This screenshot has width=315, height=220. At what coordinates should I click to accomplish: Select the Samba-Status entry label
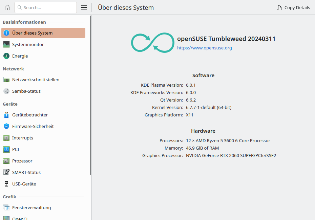26,91
